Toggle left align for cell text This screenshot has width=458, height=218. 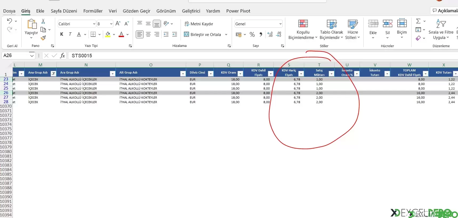click(140, 34)
